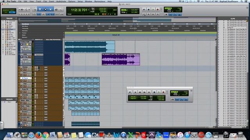This screenshot has width=250, height=140.
Task: Click Go to End in floating Transport window
Action: pos(149,92)
